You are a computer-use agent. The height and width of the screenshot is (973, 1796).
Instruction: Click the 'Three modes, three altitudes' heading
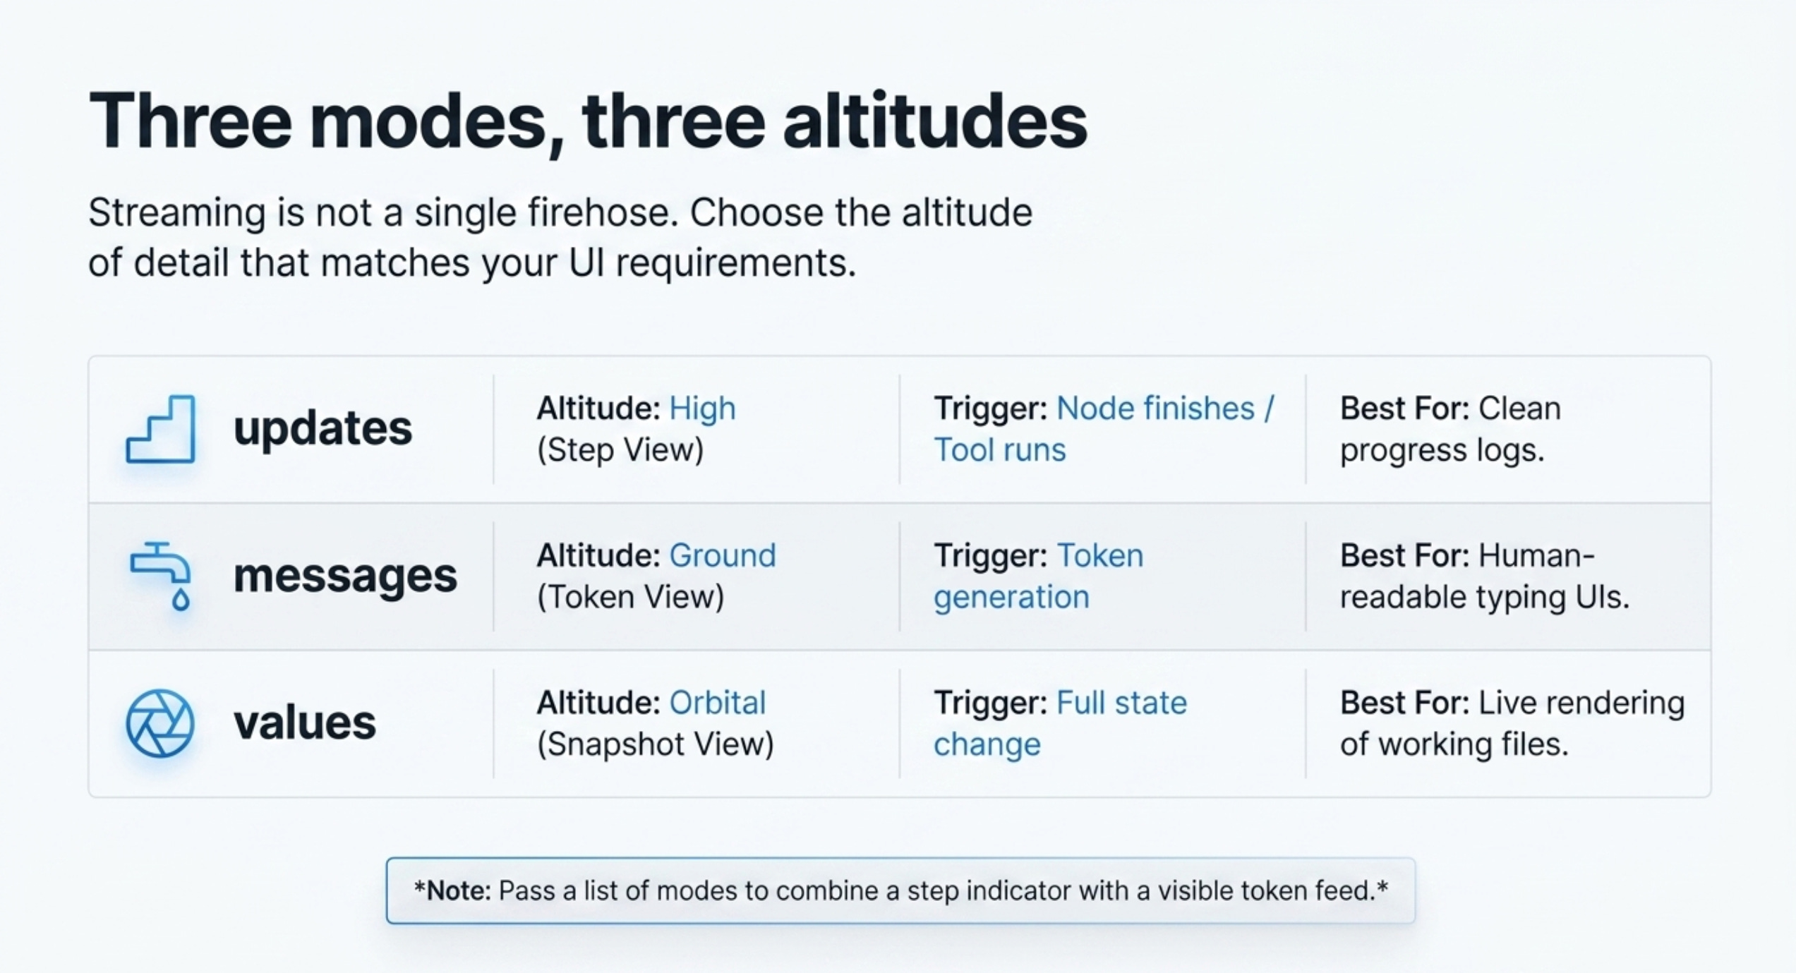pyautogui.click(x=588, y=121)
